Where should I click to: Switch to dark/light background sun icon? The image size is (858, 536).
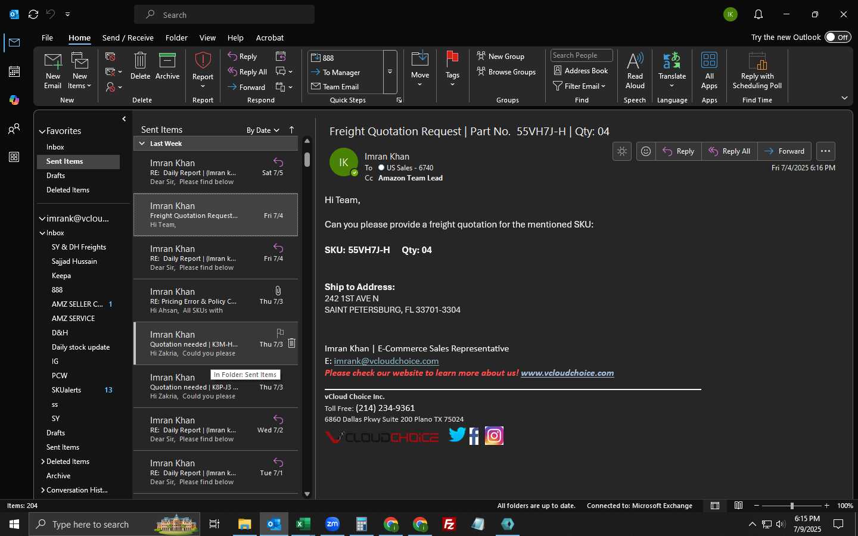[x=622, y=151]
